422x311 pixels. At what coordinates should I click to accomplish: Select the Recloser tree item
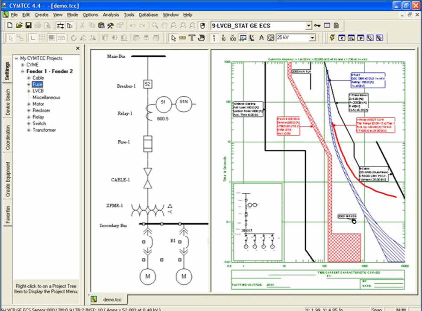[x=41, y=110]
